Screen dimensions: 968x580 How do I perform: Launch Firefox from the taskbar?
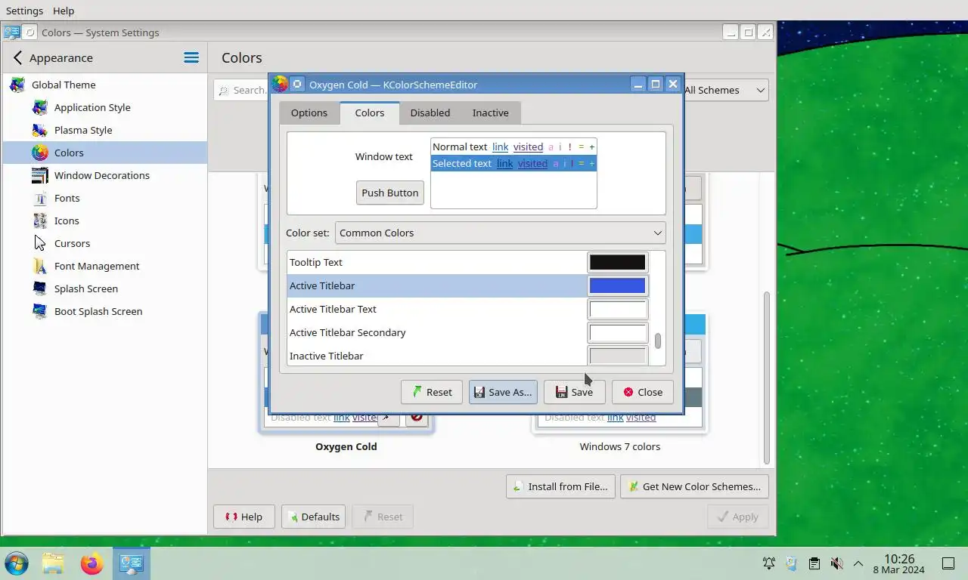pyautogui.click(x=92, y=563)
